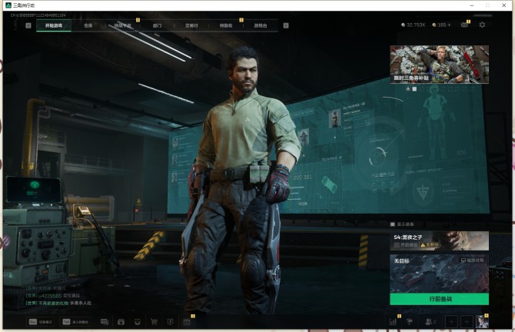515x332 pixels.
Task: Open the chat bubble icon
Action: click(105, 322)
